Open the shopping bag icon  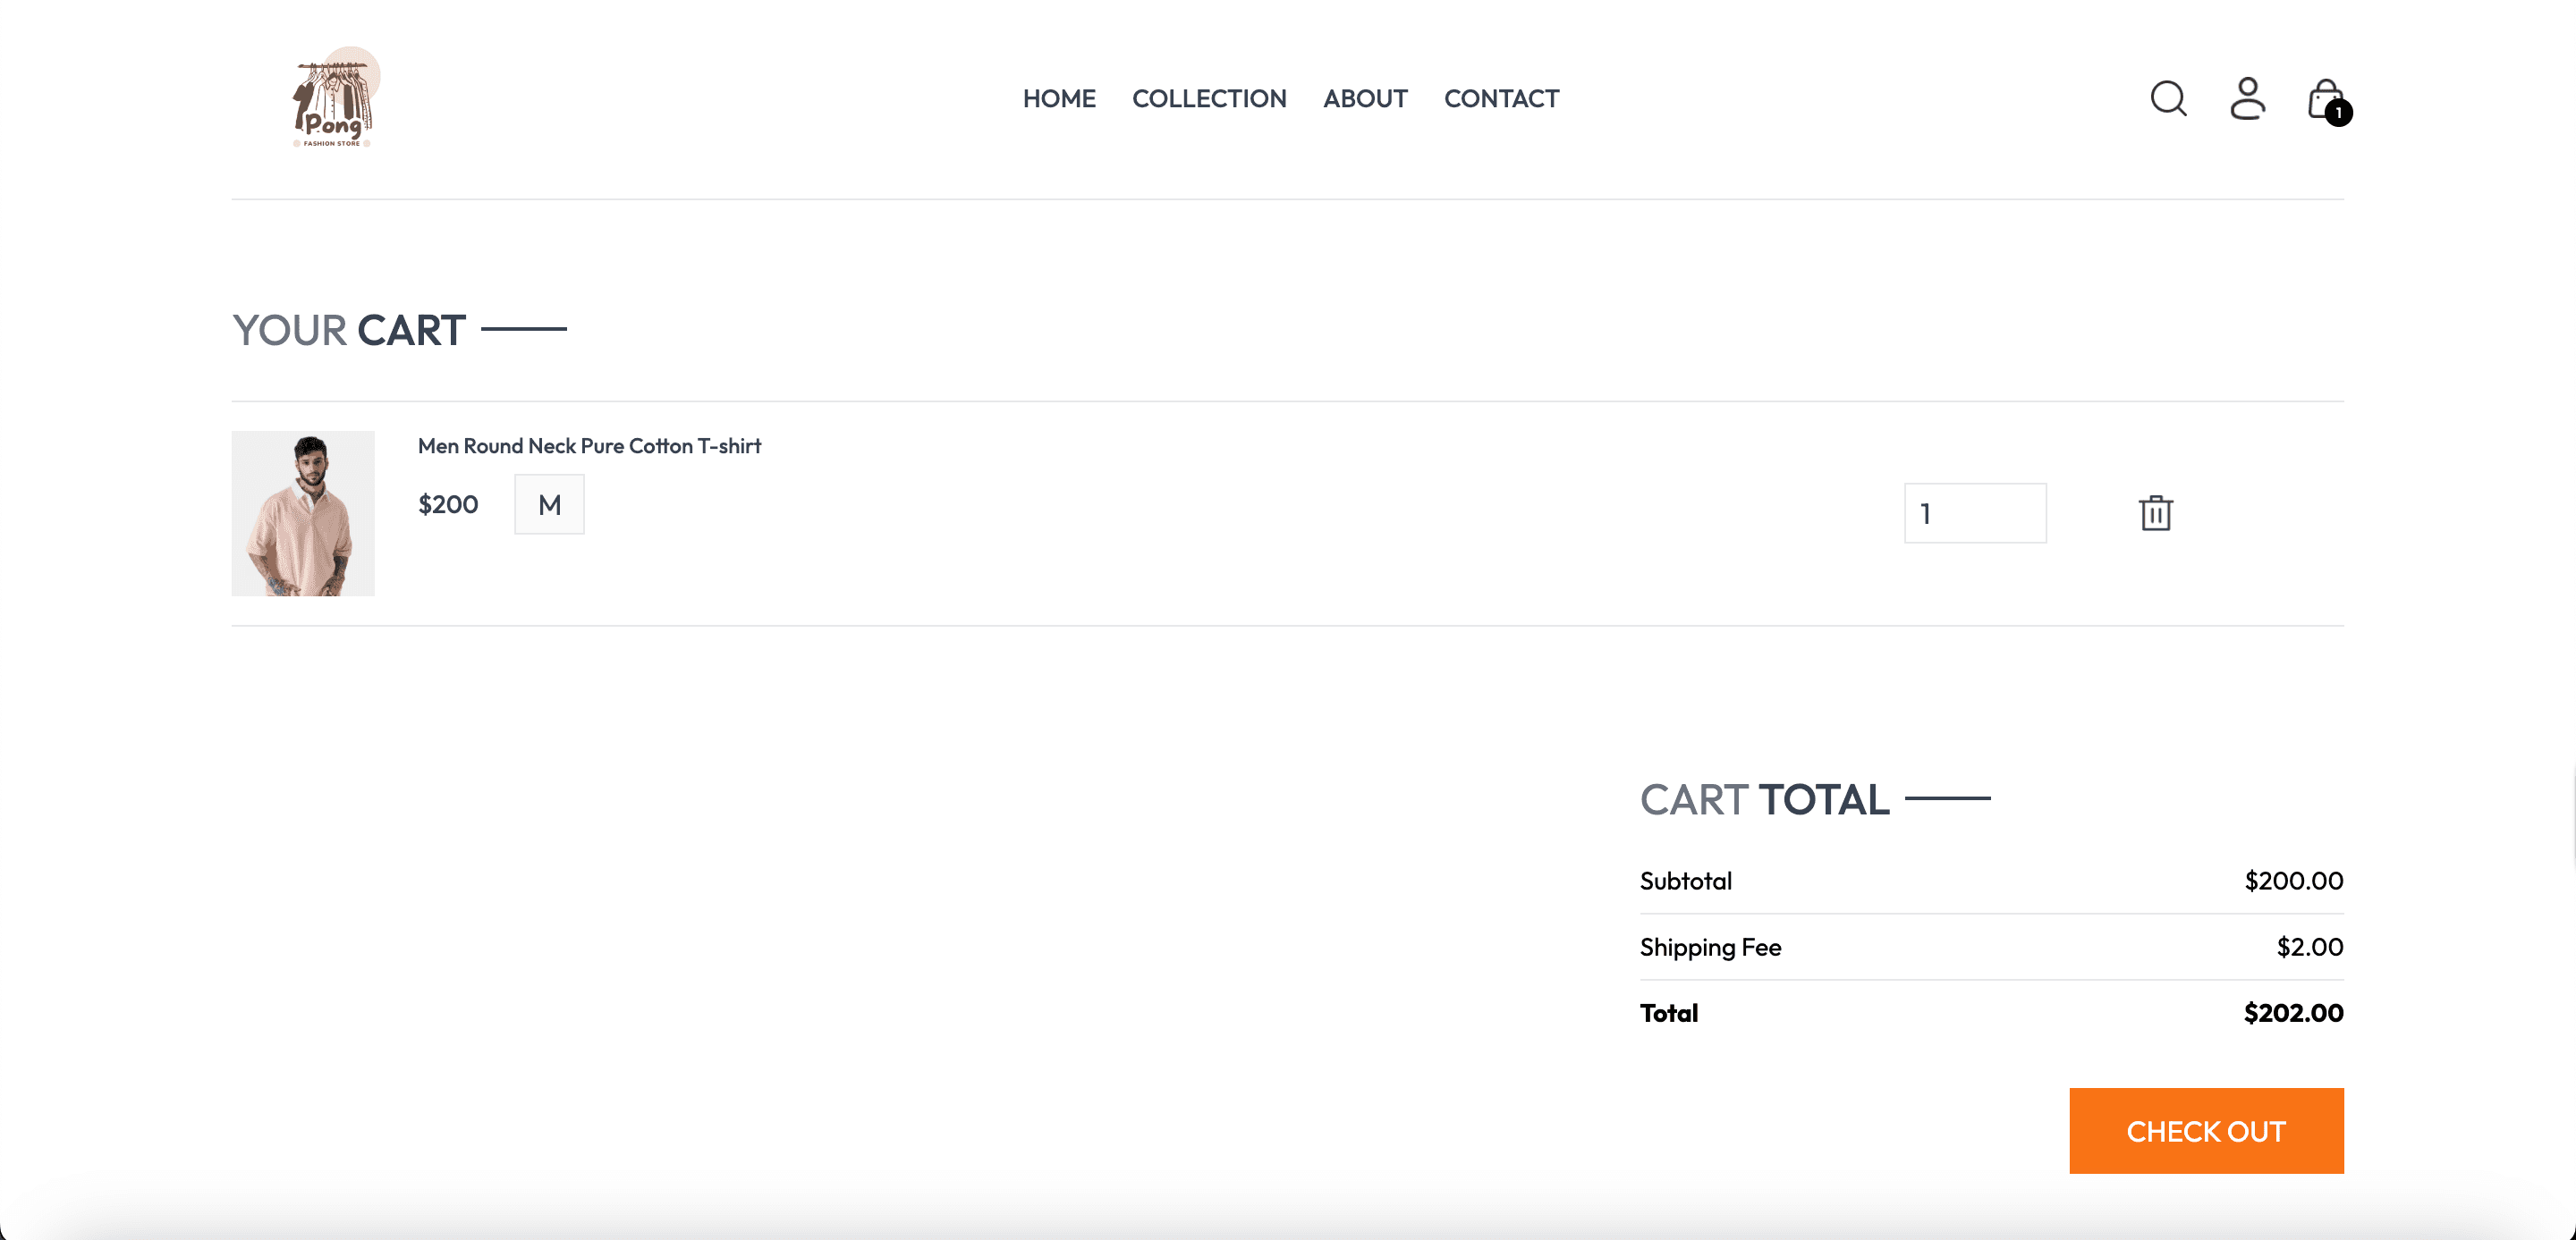tap(2324, 97)
